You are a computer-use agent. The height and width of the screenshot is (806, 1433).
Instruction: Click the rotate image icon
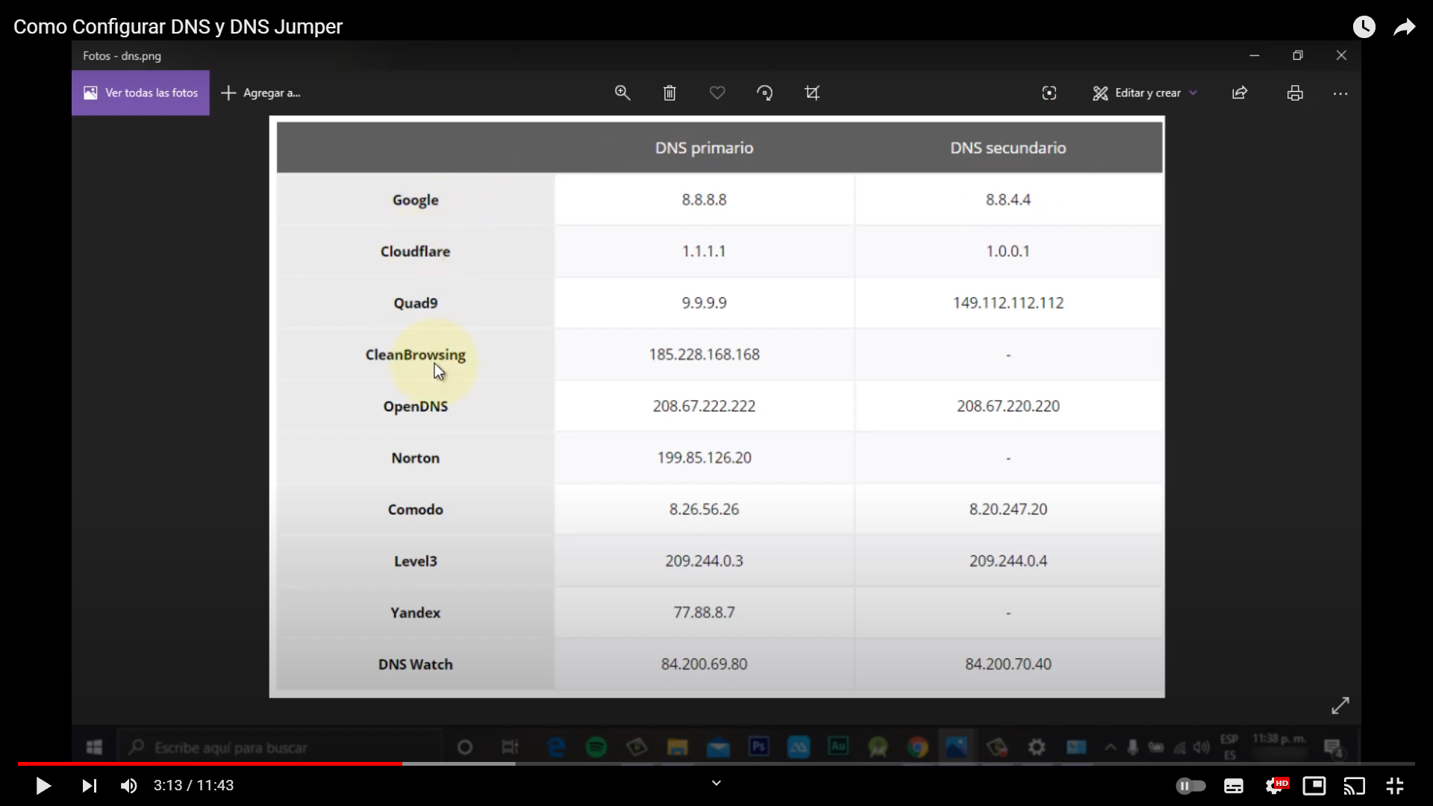[765, 93]
